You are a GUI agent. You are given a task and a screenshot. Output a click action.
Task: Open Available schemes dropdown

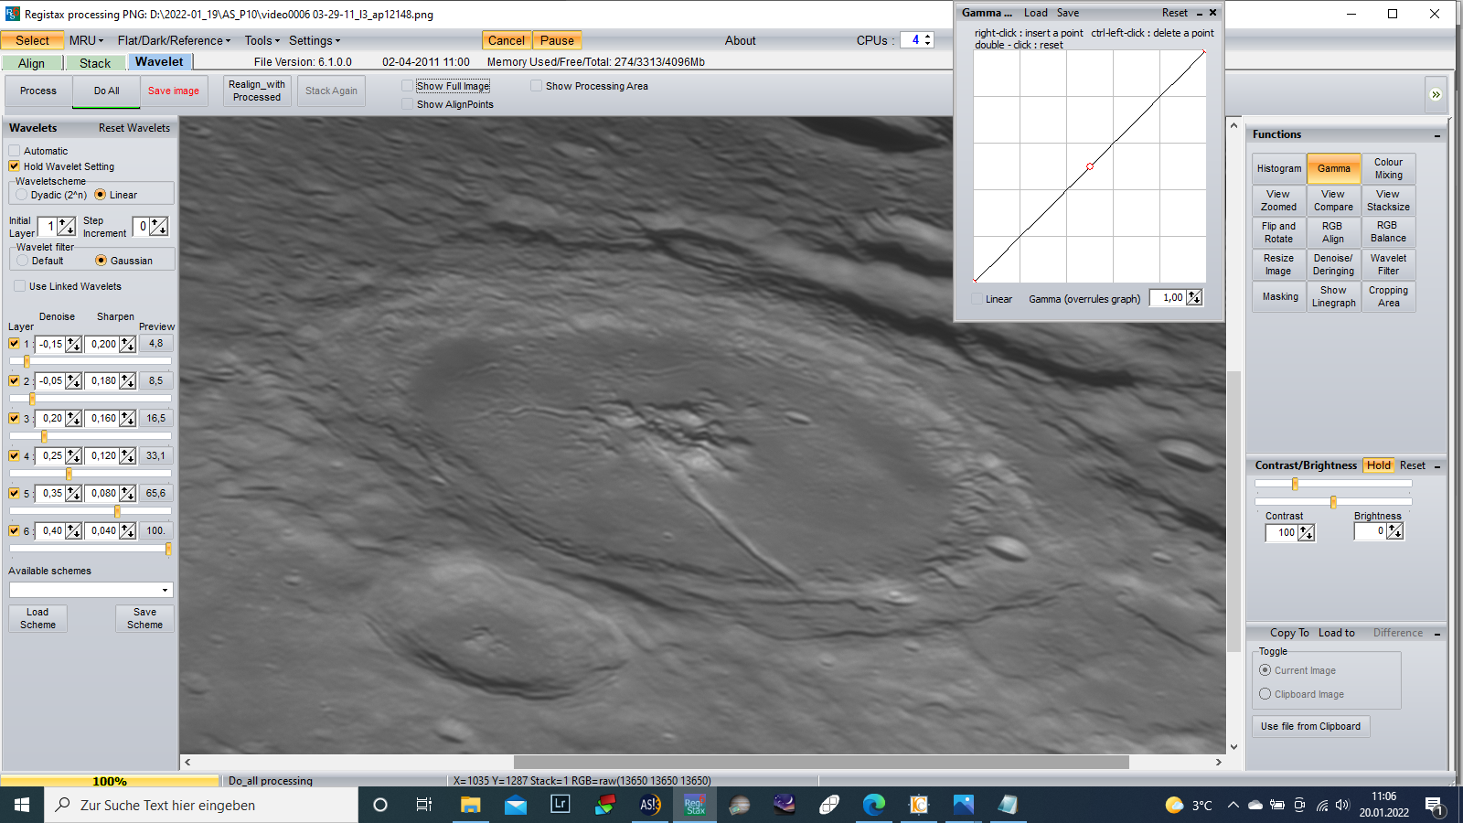pos(165,591)
